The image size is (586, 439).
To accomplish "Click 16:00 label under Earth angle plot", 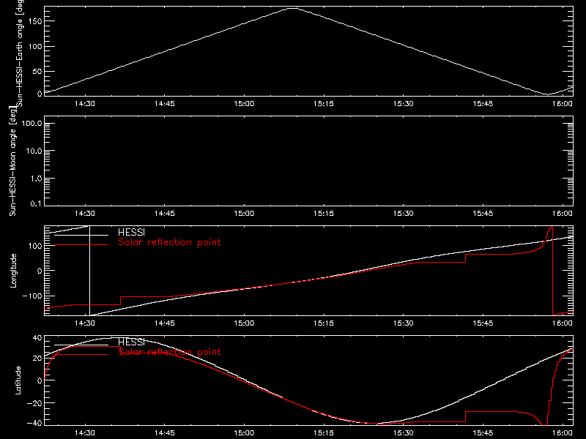I will [x=563, y=104].
